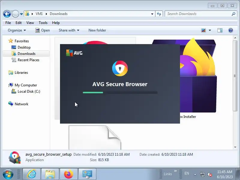Click scroll down arrow of file list
The width and height of the screenshot is (240, 180).
235,147
